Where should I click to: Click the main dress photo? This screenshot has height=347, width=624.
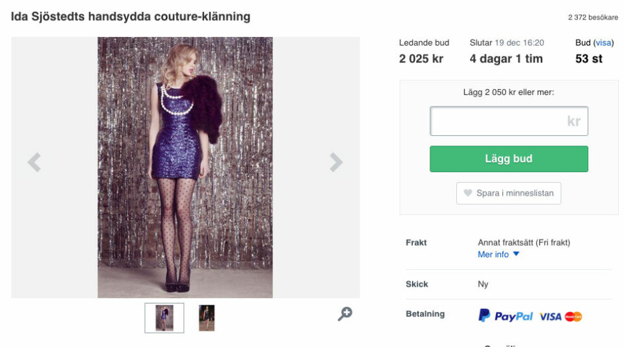coord(185,167)
